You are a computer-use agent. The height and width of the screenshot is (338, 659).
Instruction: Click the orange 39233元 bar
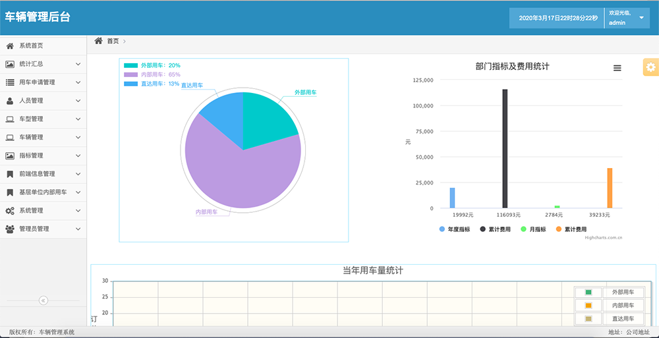(x=610, y=188)
